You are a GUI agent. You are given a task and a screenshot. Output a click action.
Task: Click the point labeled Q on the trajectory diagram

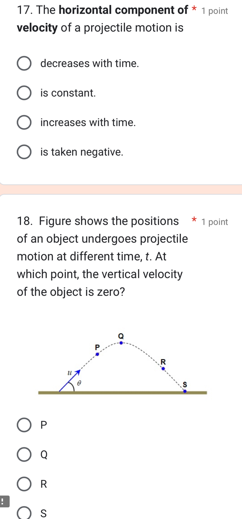(x=120, y=342)
